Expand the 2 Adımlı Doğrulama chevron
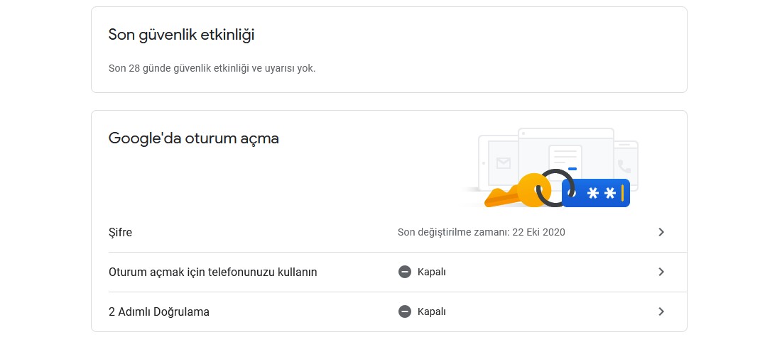Screen dimensions: 760x342 (661, 311)
